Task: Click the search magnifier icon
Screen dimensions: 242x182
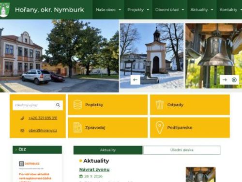Action: pyautogui.click(x=58, y=105)
